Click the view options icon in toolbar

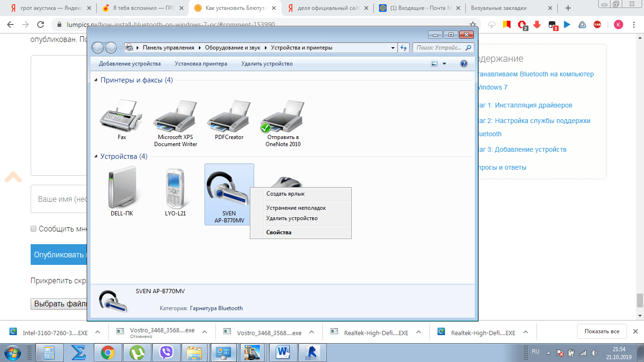[x=435, y=64]
